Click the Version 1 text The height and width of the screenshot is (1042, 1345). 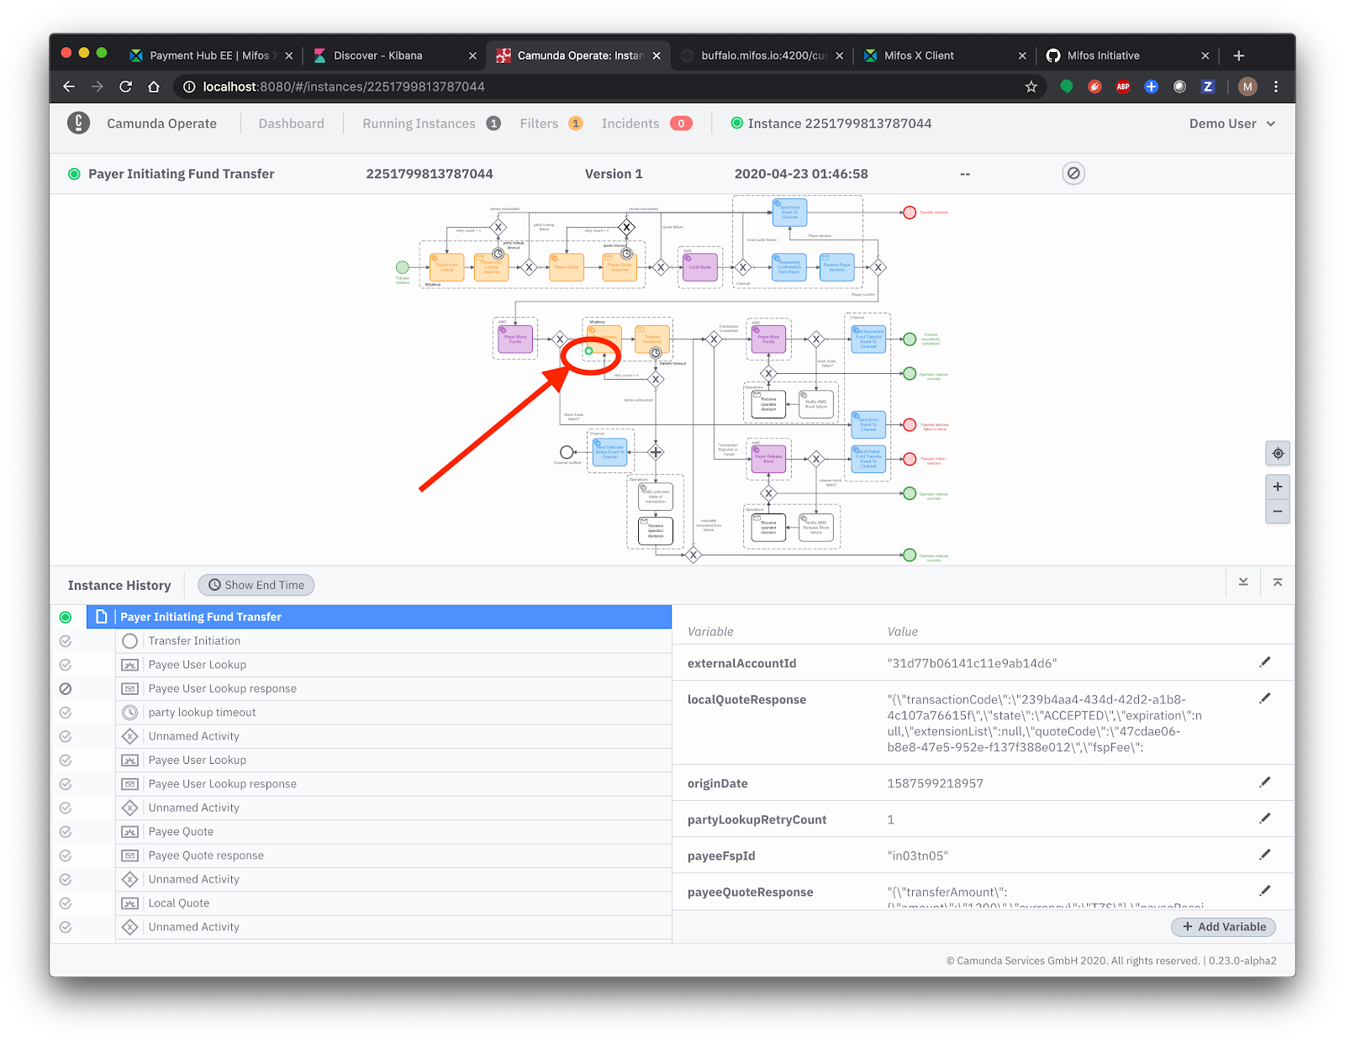click(614, 174)
